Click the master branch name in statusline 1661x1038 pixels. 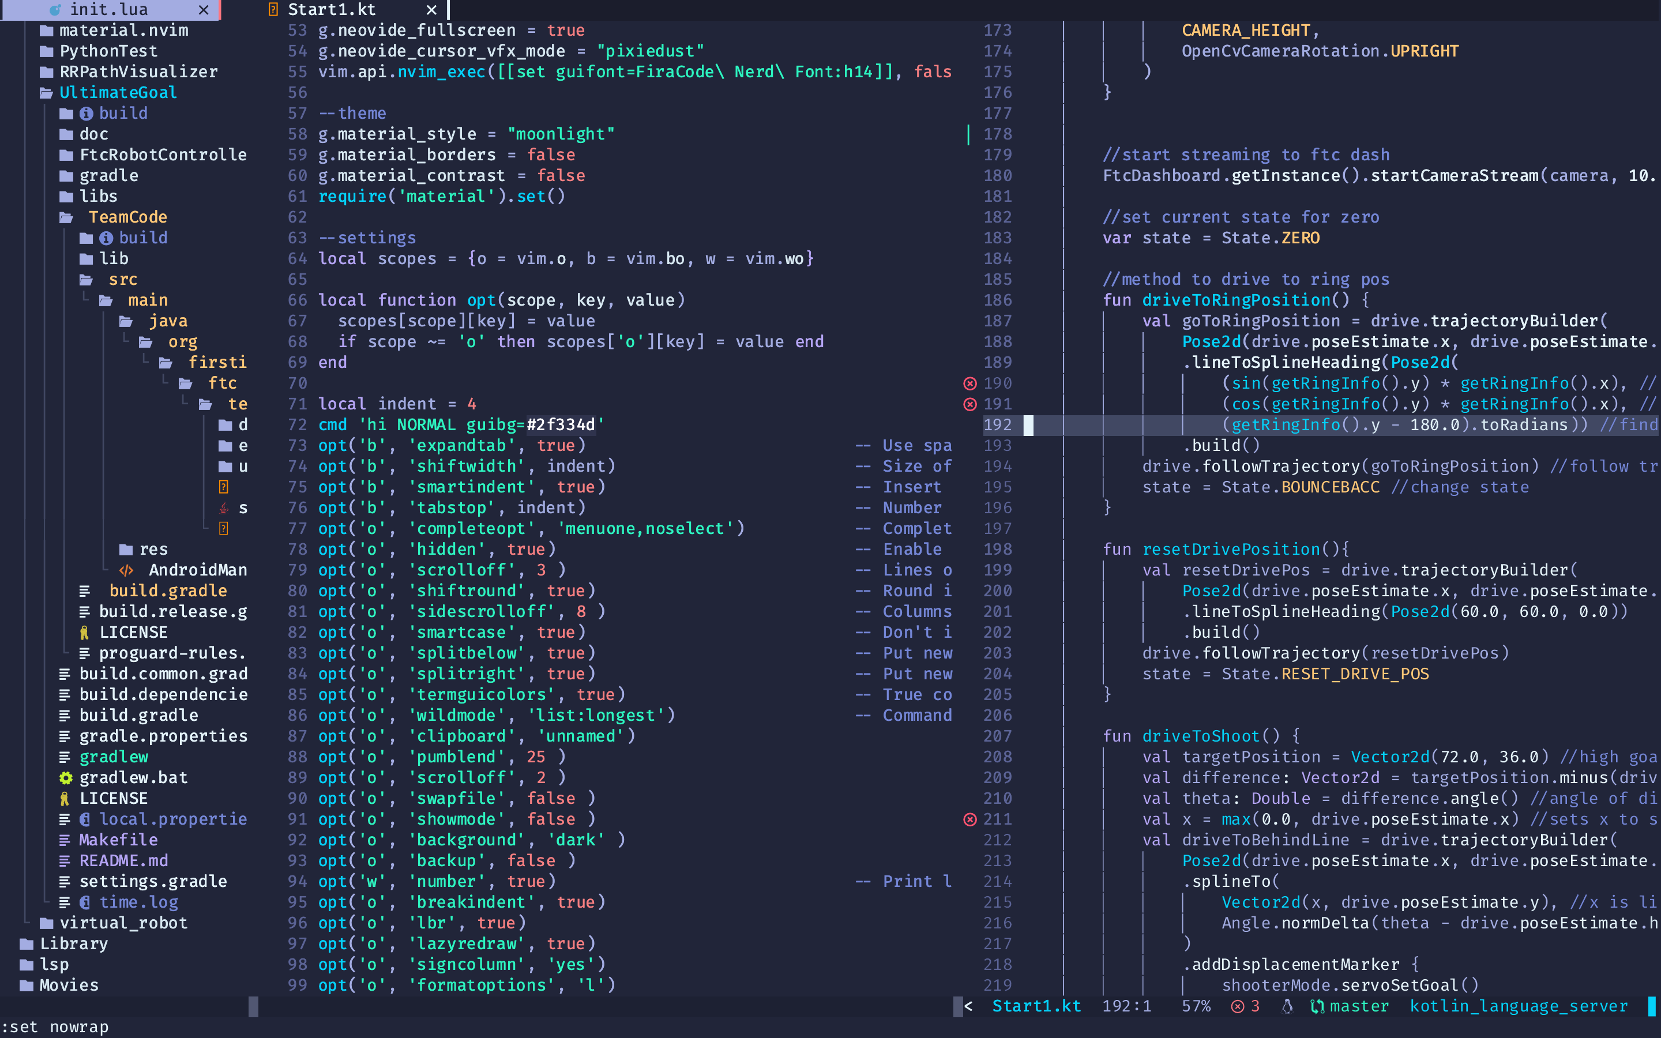coord(1360,1006)
